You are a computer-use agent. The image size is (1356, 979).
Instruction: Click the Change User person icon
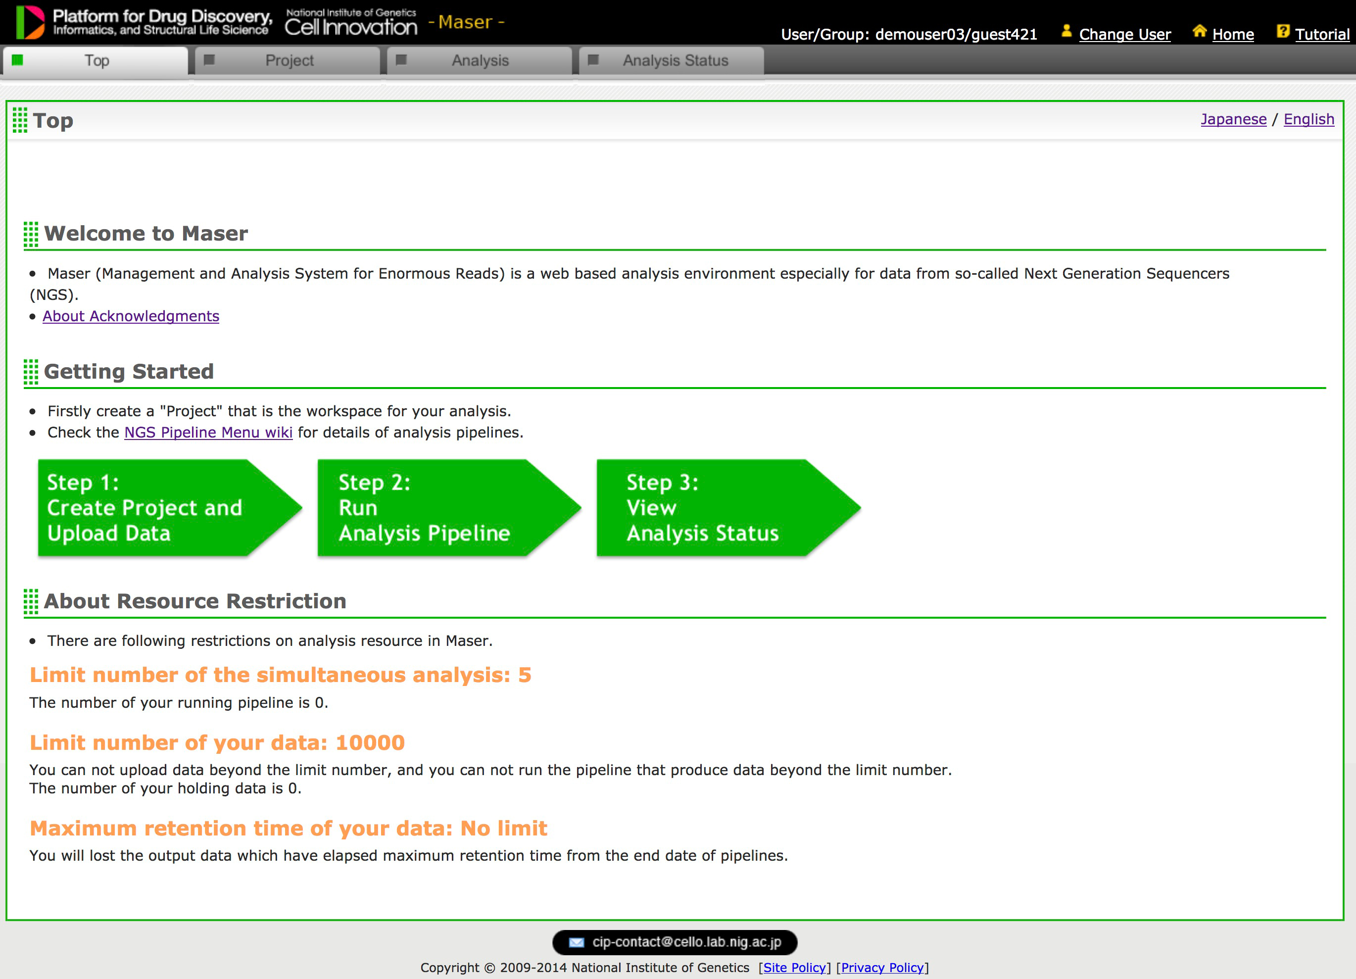(1066, 31)
